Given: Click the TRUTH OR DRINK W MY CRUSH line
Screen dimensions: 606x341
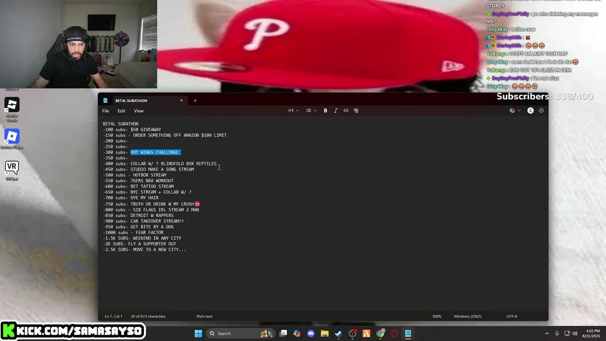Looking at the screenshot, I should pos(151,204).
